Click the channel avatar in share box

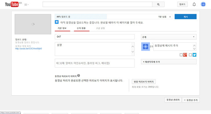pos(145,46)
